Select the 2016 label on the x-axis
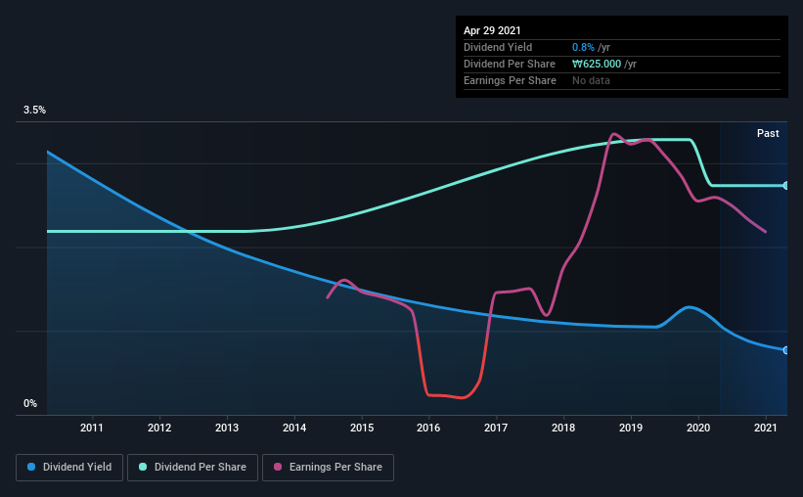 pos(428,428)
